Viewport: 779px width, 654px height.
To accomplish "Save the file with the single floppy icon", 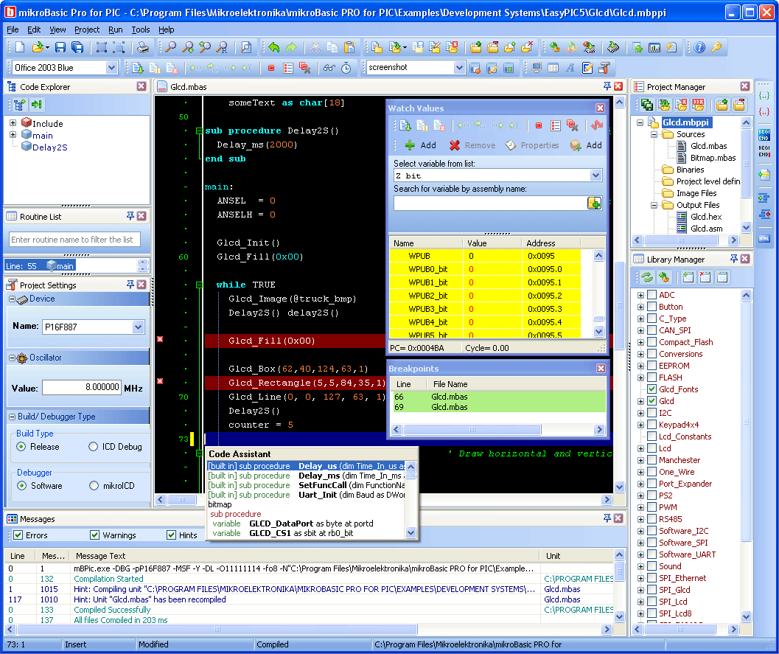I will [x=60, y=47].
